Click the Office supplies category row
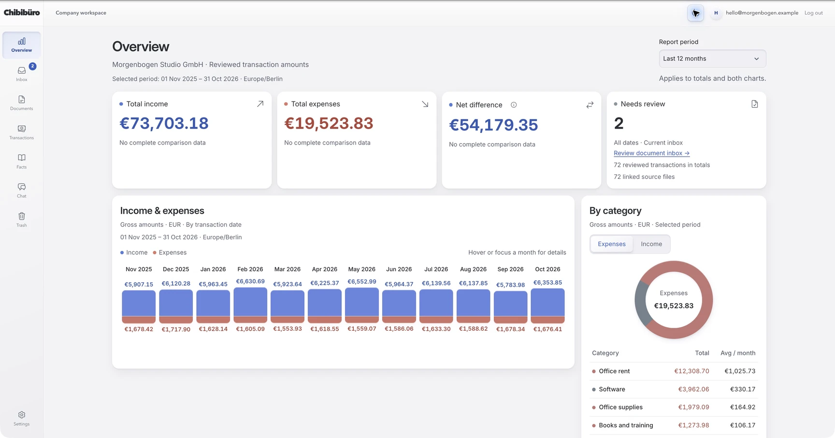 point(674,407)
